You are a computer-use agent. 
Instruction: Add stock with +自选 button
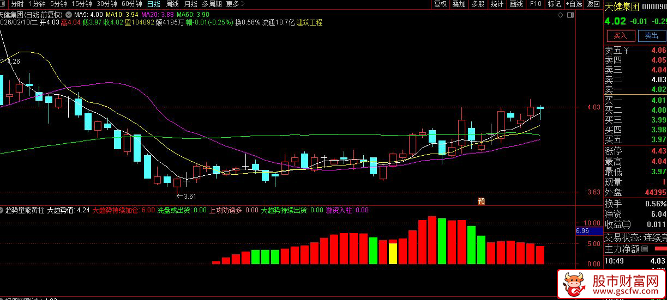click(574, 4)
